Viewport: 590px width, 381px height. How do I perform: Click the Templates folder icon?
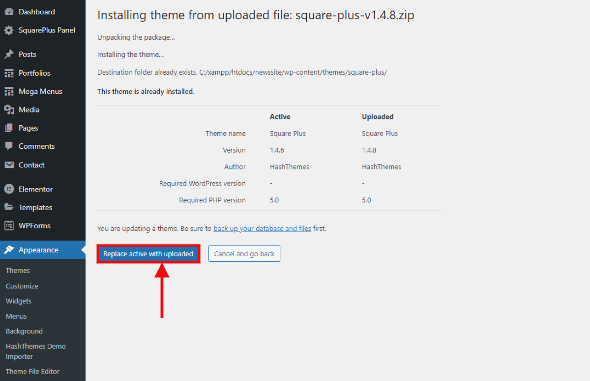[9, 207]
